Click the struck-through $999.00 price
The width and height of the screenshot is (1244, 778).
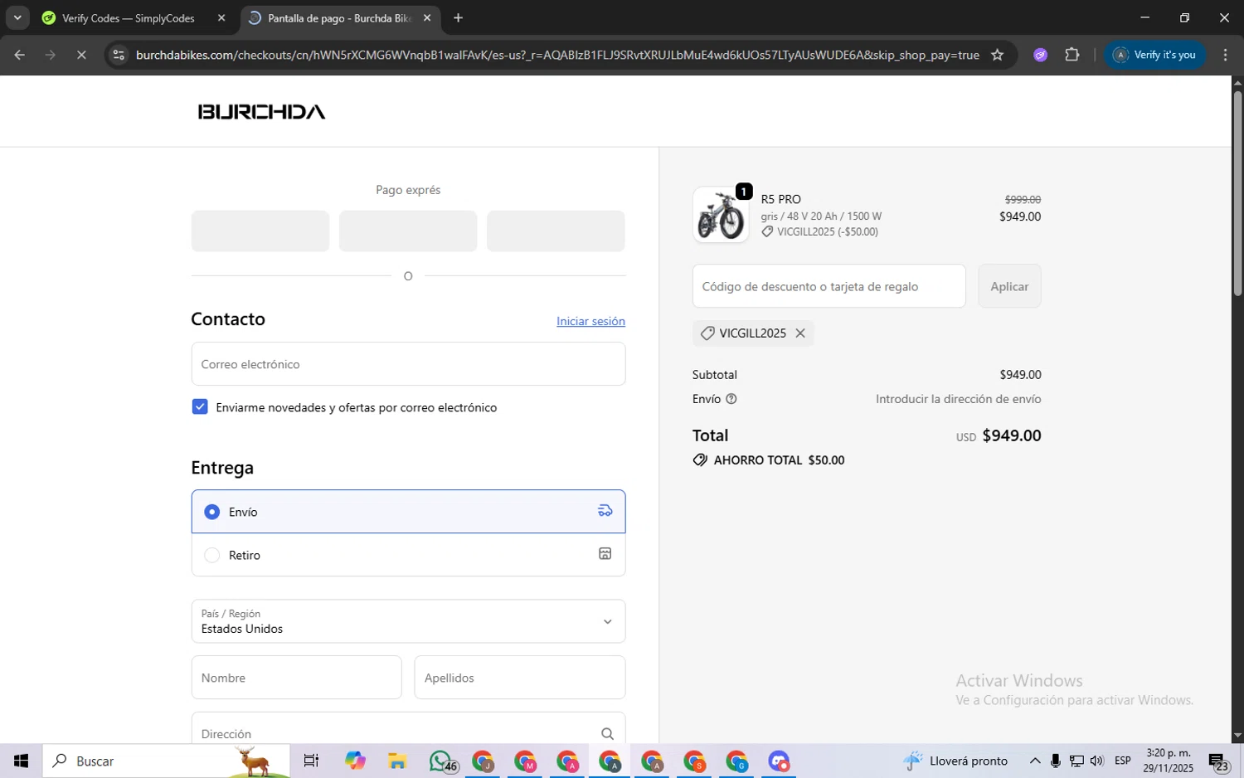(x=1023, y=199)
